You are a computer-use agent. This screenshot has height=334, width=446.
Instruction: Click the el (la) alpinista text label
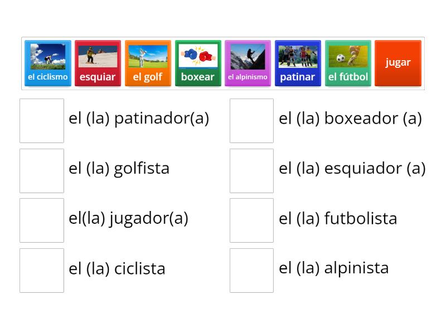[x=334, y=268]
